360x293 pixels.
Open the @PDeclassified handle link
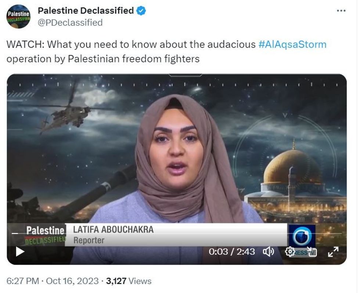point(70,23)
